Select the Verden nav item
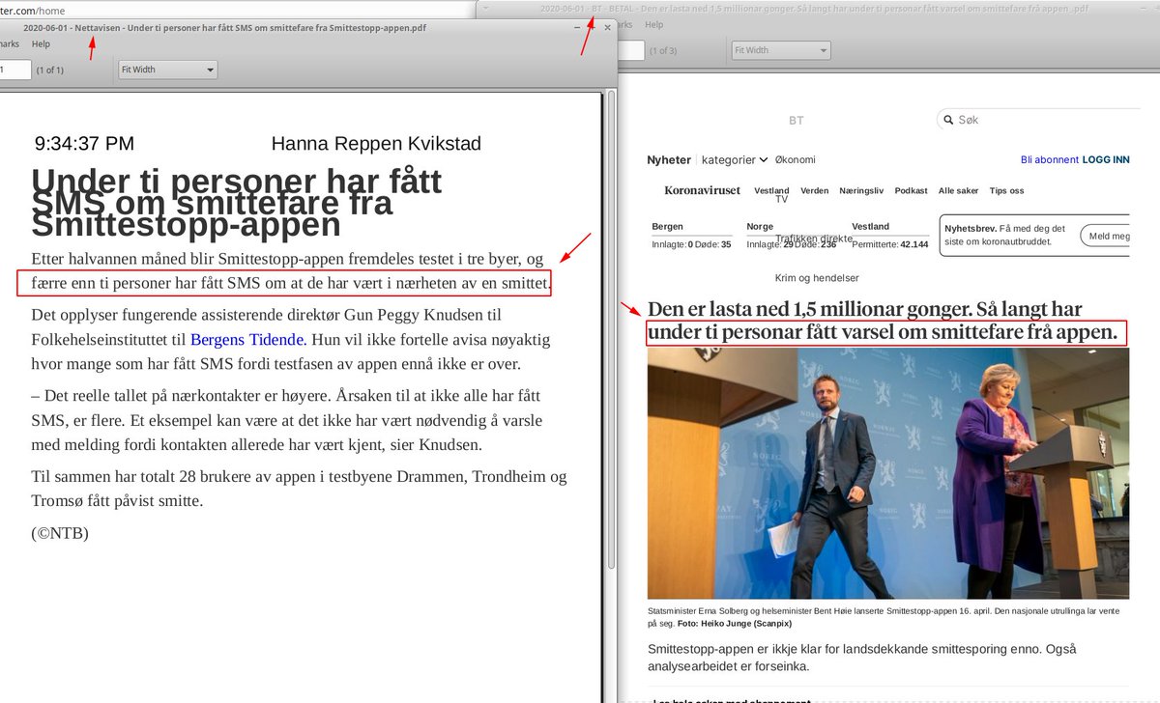1160x703 pixels. coord(814,190)
